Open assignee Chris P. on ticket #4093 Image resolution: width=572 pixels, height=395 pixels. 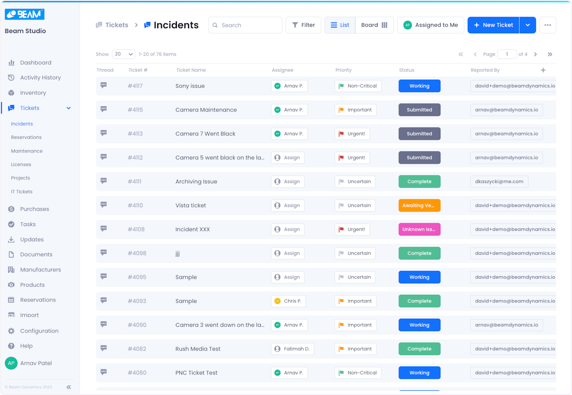pyautogui.click(x=288, y=301)
